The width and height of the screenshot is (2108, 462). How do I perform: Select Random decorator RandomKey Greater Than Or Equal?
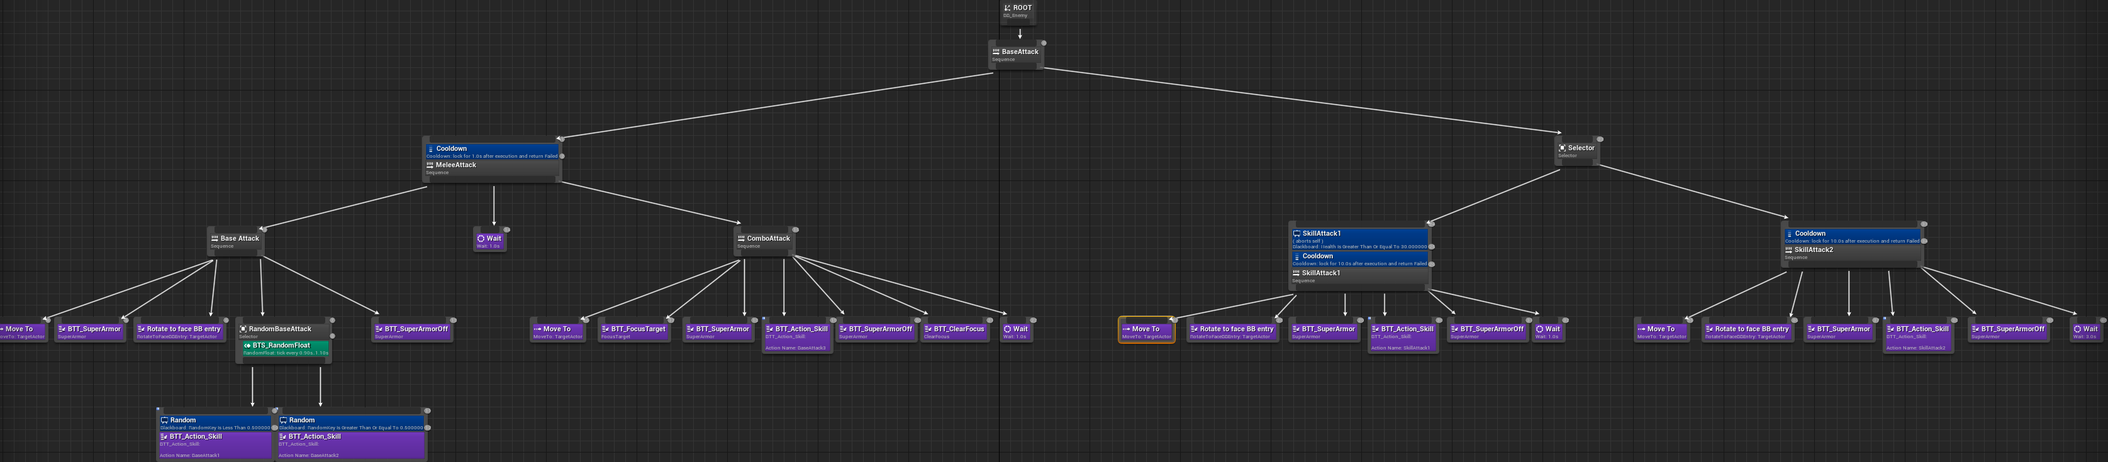pos(351,423)
